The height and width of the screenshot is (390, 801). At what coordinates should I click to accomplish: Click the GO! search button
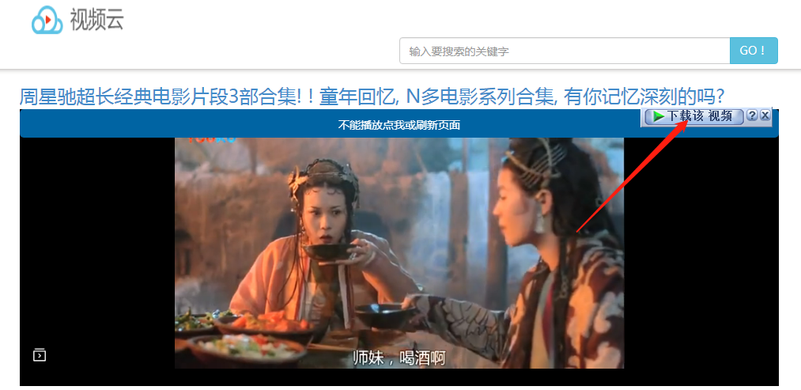[754, 51]
